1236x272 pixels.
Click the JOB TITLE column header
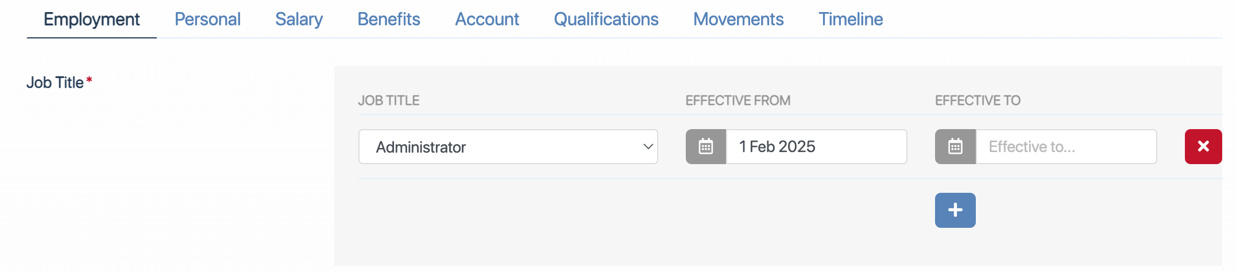tap(389, 100)
